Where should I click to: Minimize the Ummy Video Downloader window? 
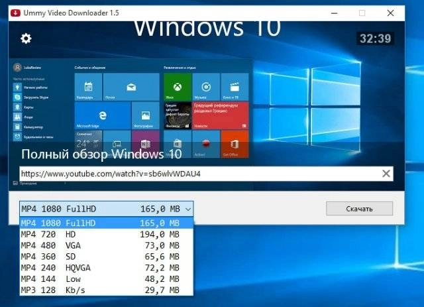point(334,13)
